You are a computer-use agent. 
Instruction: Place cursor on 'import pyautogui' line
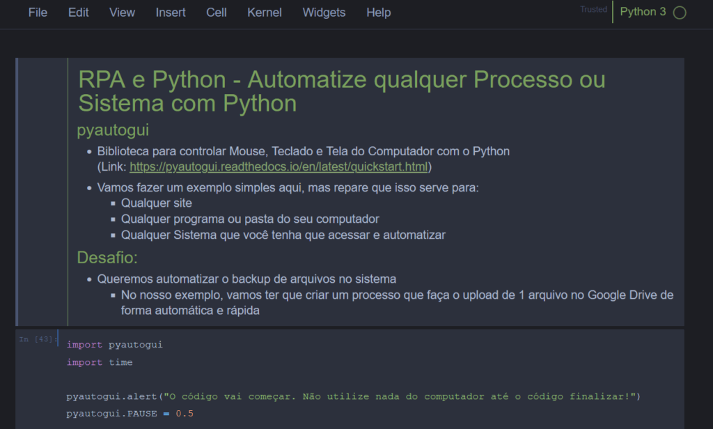click(x=115, y=344)
